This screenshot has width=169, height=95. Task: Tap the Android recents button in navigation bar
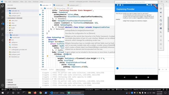click(x=148, y=77)
